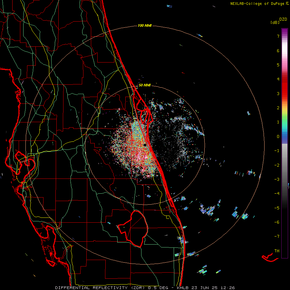This screenshot has height=290, width=290.
Task: Click the legend value 1
Action: pos(278,122)
